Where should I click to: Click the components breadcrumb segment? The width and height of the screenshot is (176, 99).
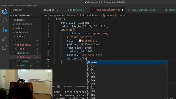[57, 15]
